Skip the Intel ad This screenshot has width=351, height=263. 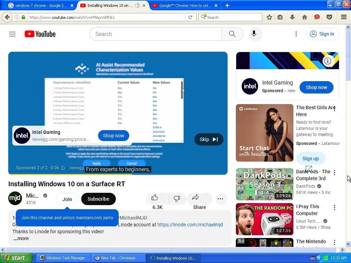tap(209, 139)
